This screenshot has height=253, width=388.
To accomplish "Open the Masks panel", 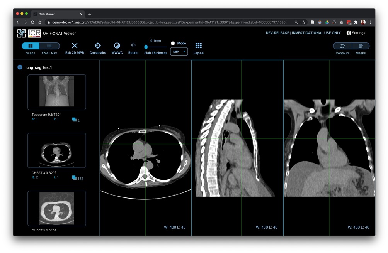I will 361,46.
